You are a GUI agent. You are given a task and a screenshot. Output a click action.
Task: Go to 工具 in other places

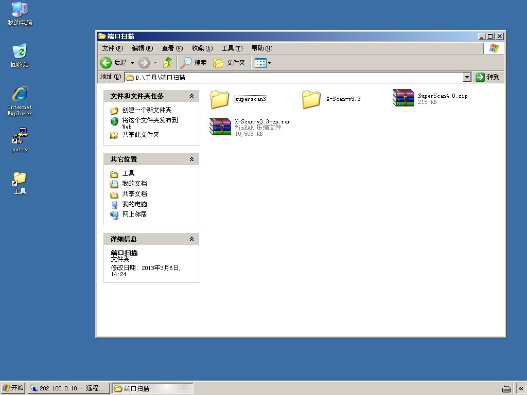128,173
